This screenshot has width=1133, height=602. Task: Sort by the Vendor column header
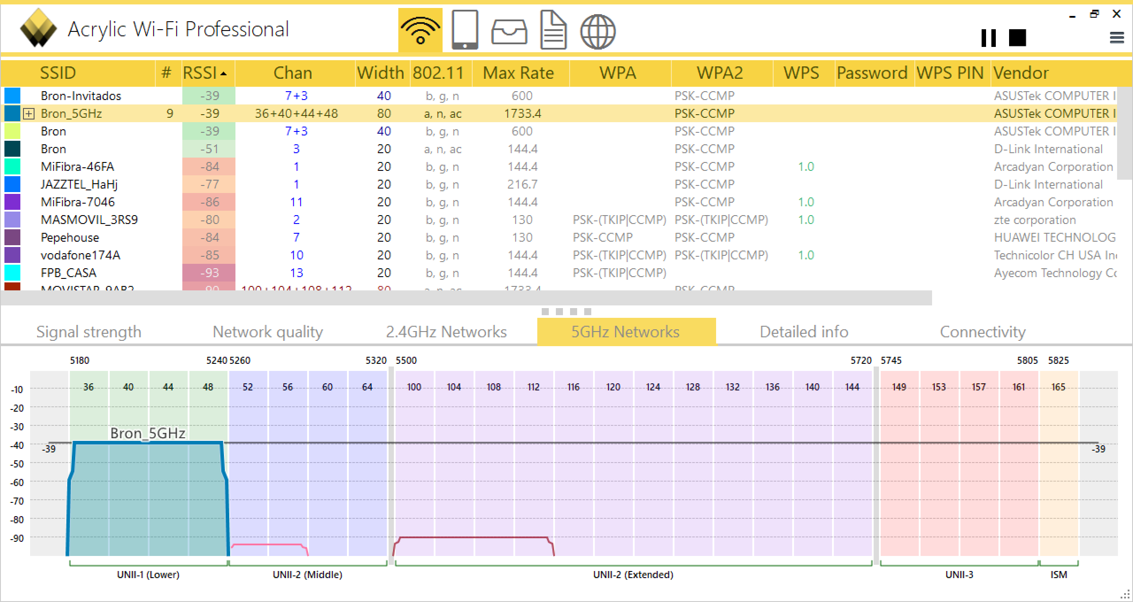[1021, 73]
